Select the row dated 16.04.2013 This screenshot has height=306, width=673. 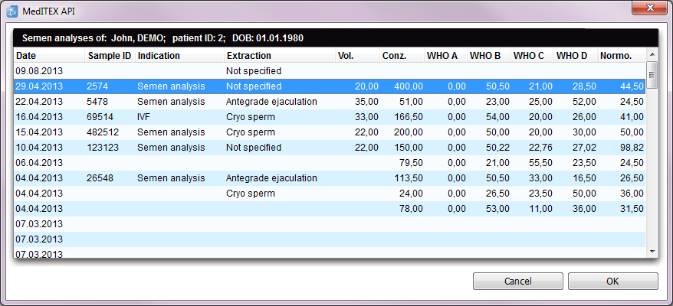(329, 116)
